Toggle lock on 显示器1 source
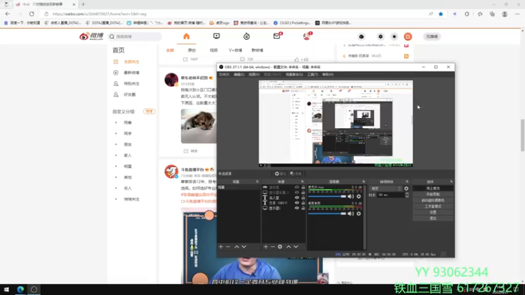The width and height of the screenshot is (525, 295). 303,208
